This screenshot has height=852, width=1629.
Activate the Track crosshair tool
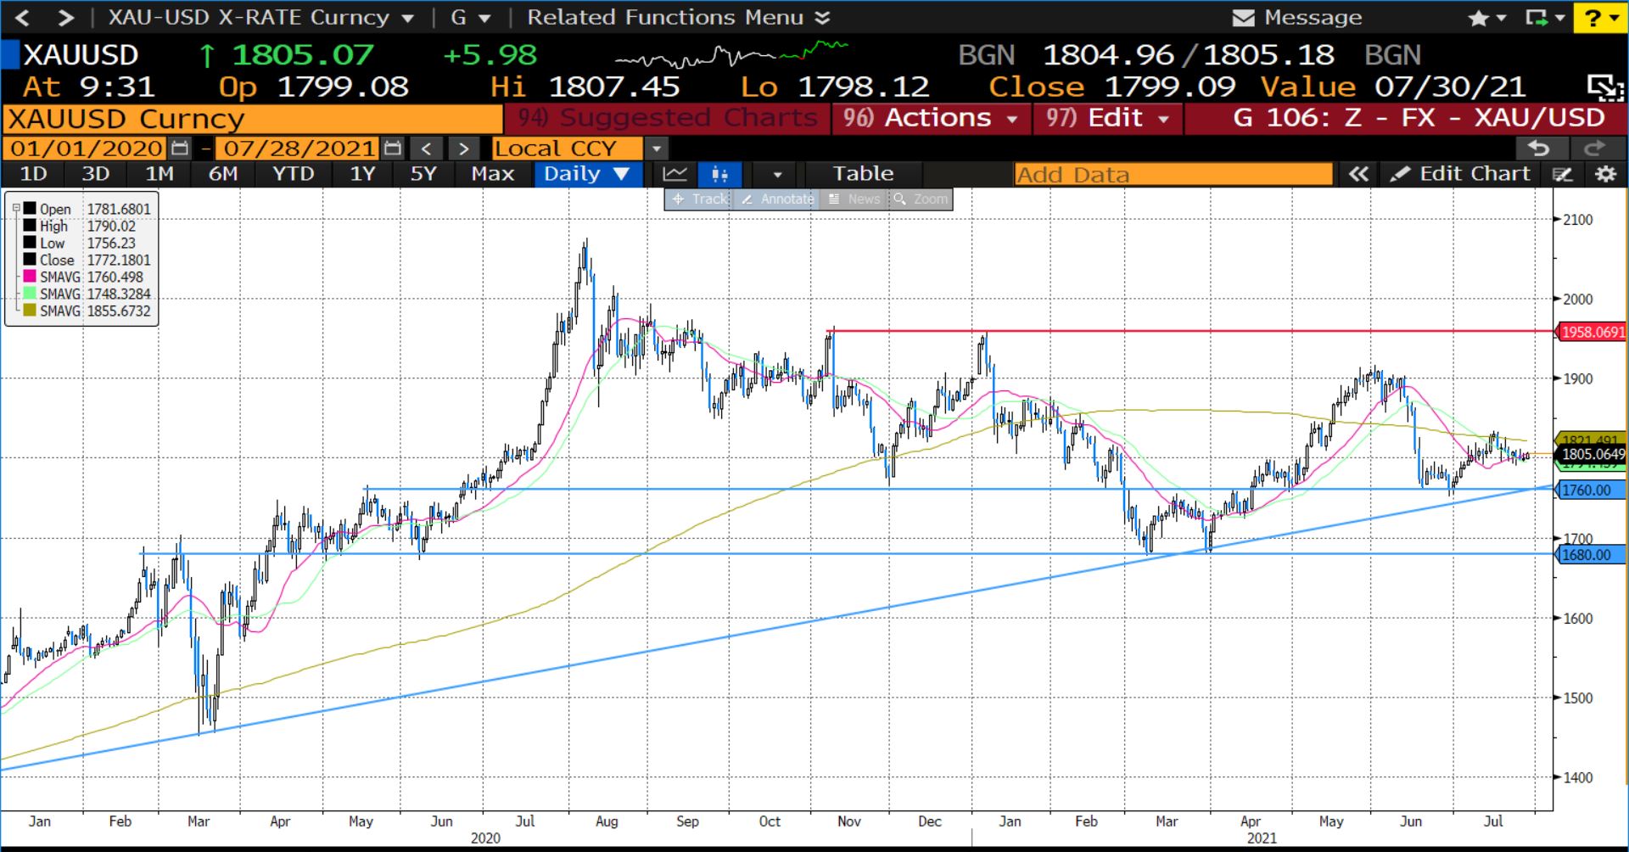pyautogui.click(x=698, y=199)
